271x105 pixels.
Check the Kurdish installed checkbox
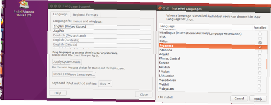[x=260, y=68]
